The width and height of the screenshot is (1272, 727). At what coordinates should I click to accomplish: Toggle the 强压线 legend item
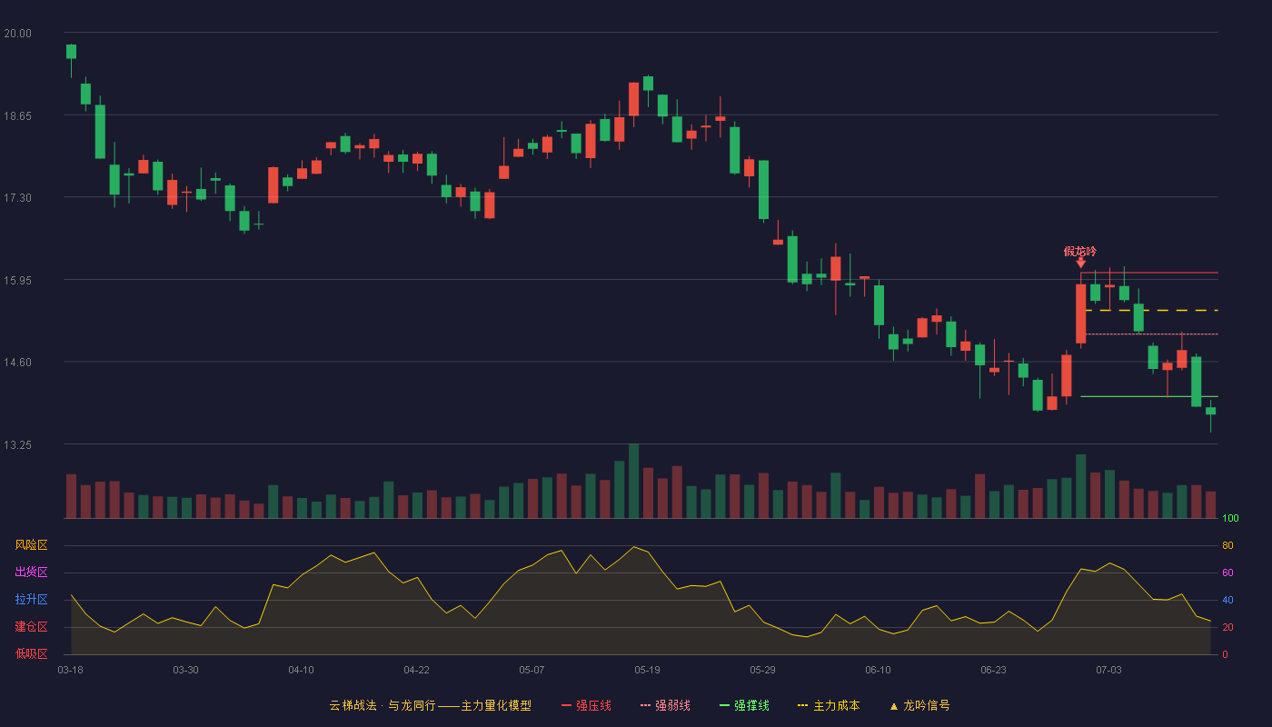click(586, 705)
